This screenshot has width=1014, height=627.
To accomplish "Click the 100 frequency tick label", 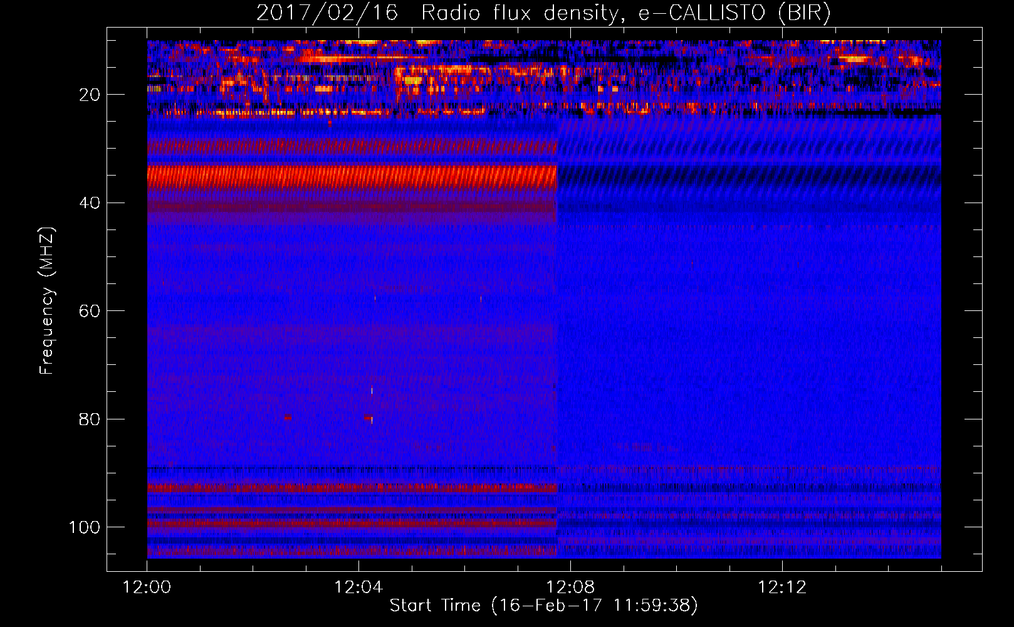I will click(x=85, y=527).
